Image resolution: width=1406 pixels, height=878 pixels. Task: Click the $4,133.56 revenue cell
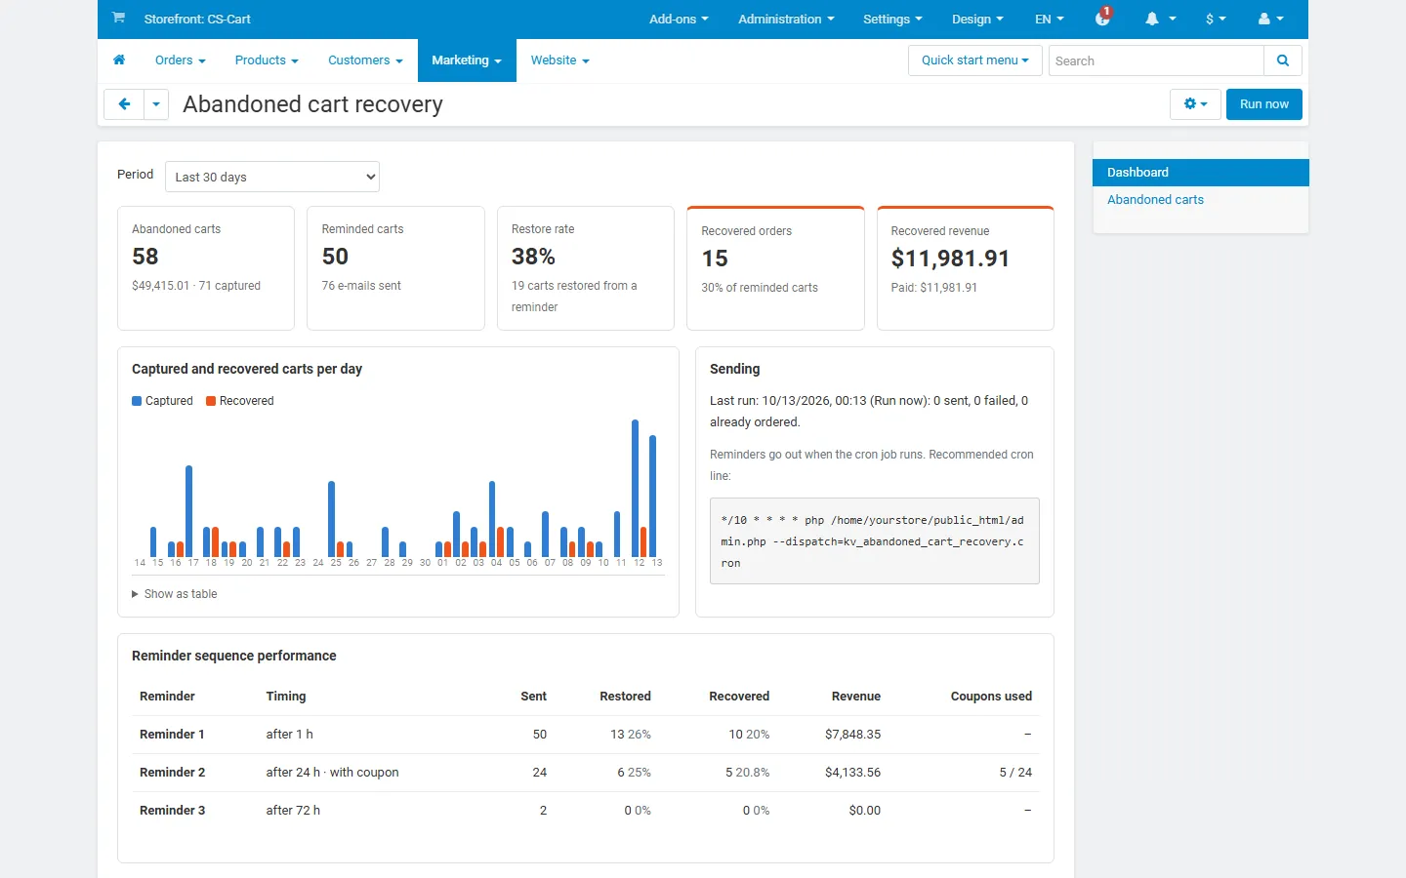point(852,773)
